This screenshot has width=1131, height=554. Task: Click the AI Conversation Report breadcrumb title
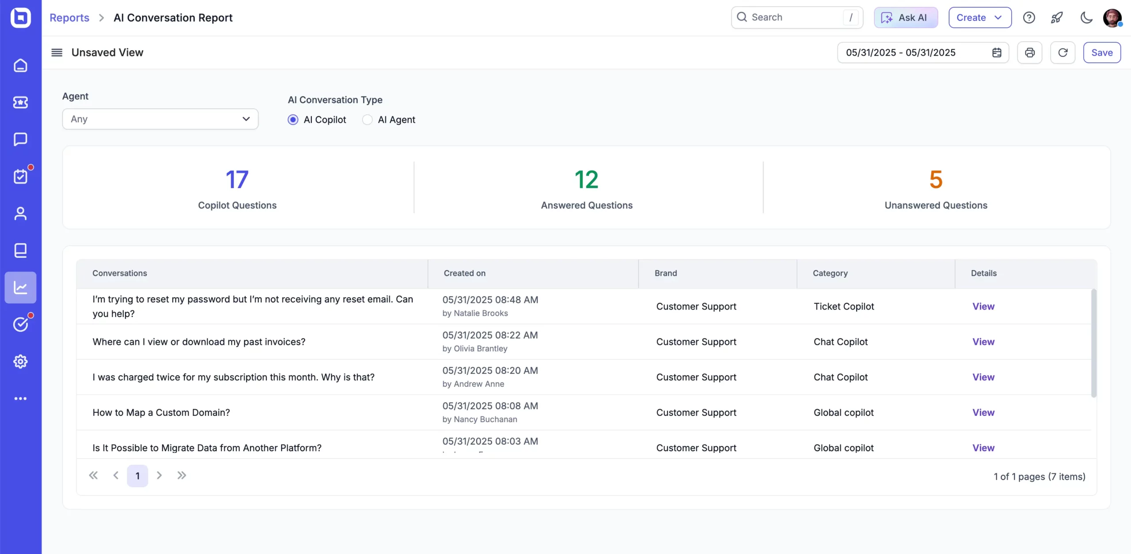pos(173,18)
